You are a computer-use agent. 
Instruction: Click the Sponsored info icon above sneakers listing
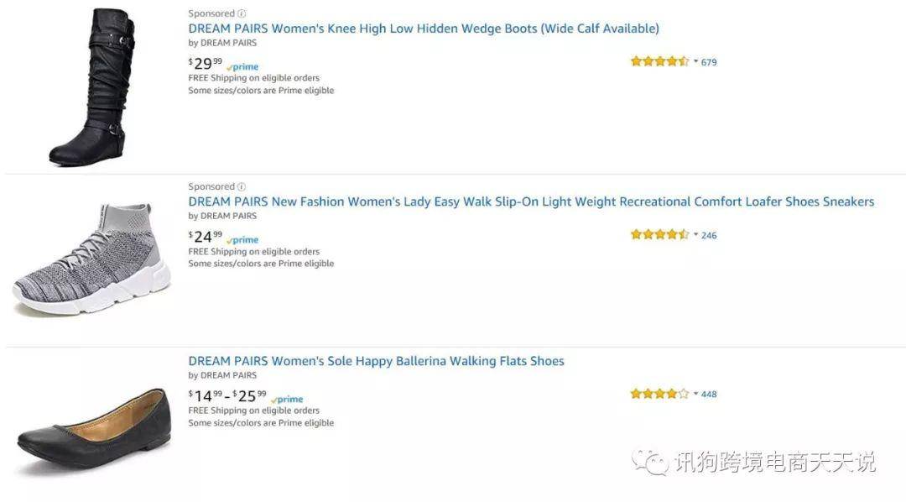tap(242, 187)
